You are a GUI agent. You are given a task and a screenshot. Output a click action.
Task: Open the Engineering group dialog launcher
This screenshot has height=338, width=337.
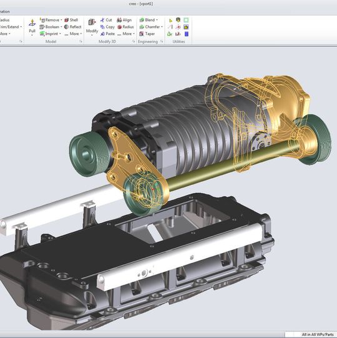click(x=162, y=41)
